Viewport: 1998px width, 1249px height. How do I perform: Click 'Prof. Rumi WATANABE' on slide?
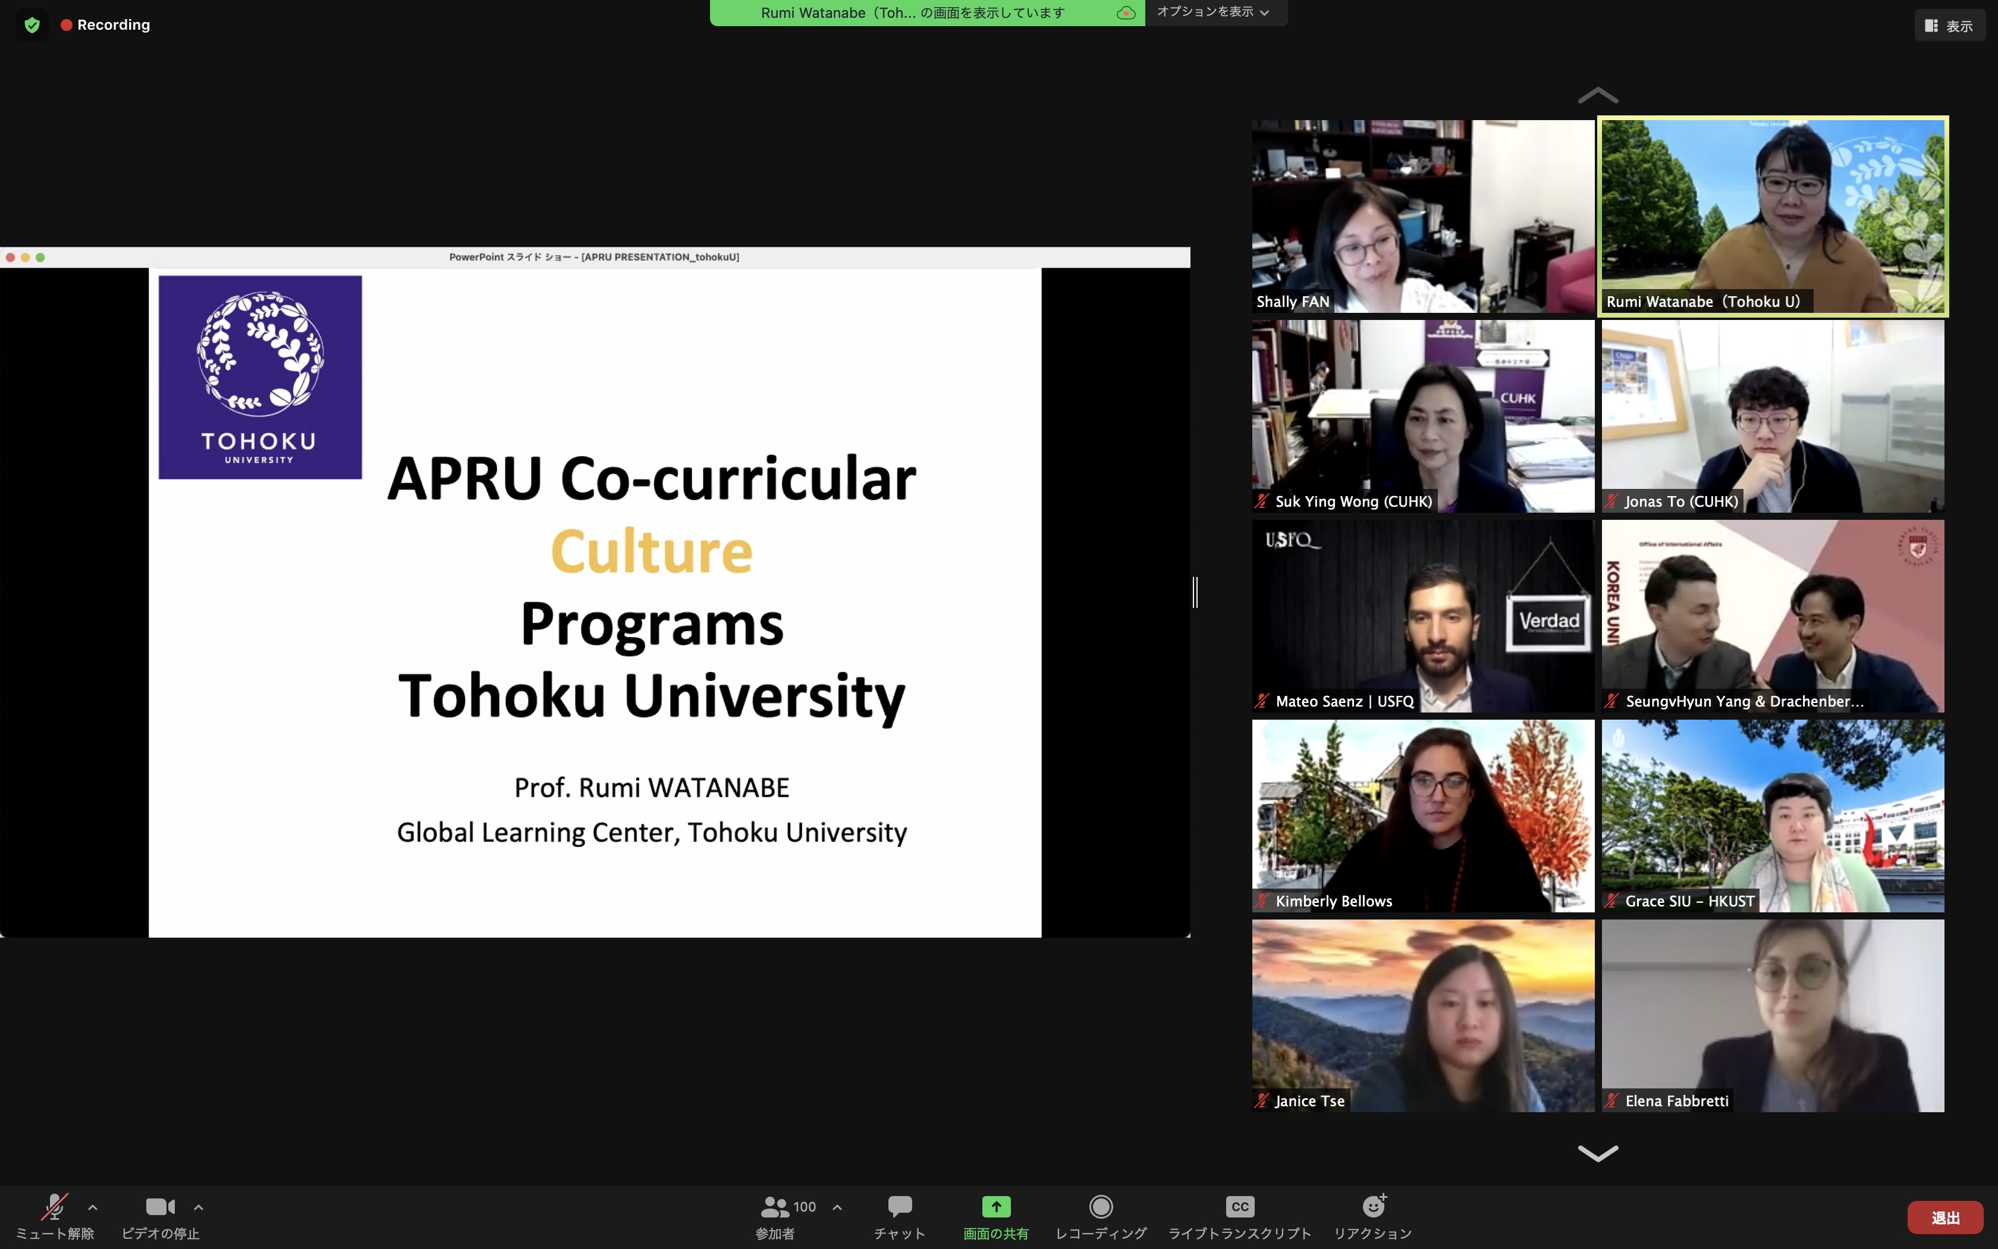click(x=651, y=787)
